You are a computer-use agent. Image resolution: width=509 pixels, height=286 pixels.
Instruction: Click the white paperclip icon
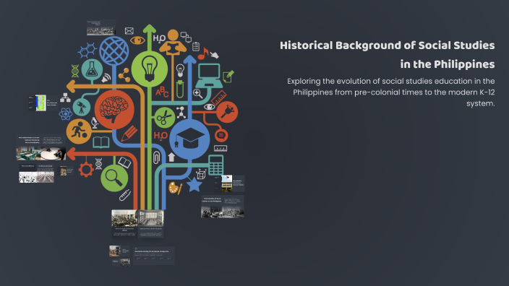(156, 157)
